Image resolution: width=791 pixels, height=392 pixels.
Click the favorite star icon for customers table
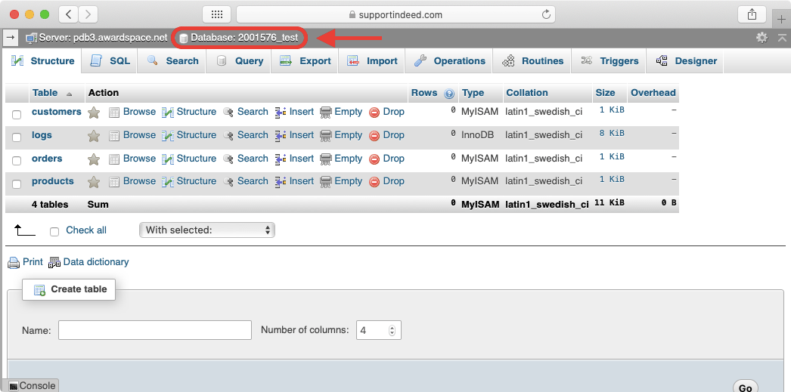[94, 113]
